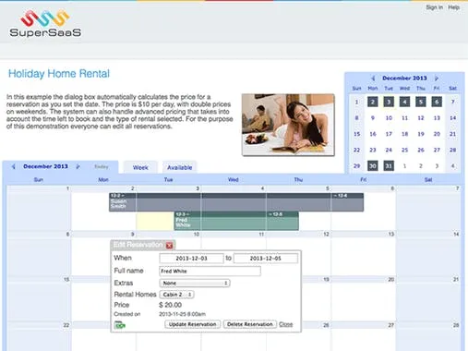Click the Delete Reservation button
Image resolution: width=468 pixels, height=351 pixels.
[x=250, y=324]
